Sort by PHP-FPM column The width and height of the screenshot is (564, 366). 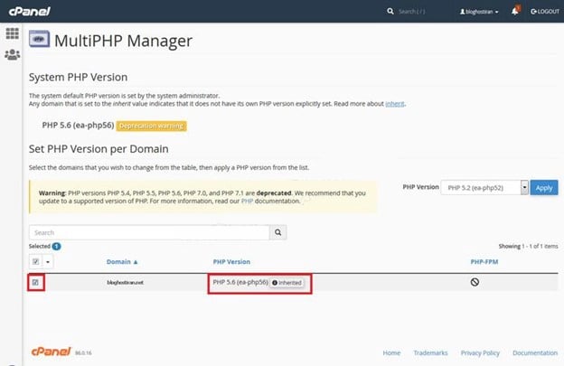click(484, 262)
